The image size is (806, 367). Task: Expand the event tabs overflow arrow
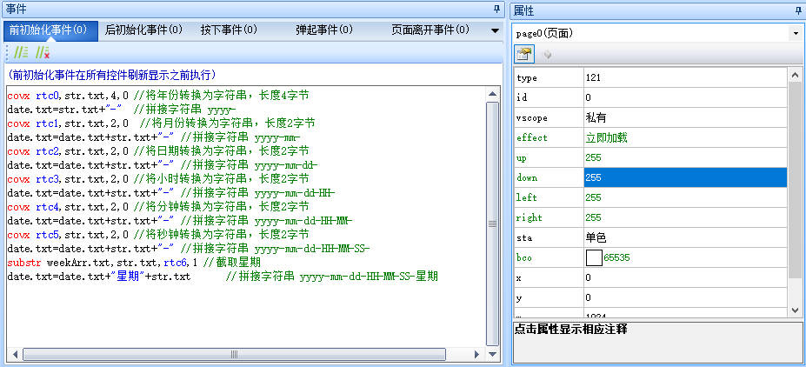[495, 30]
